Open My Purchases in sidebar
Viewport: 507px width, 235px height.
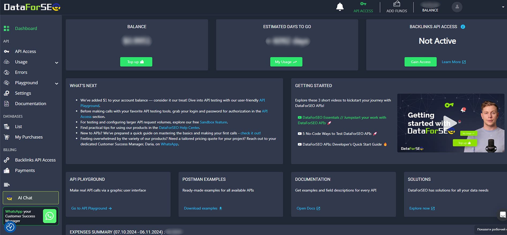[x=29, y=137]
